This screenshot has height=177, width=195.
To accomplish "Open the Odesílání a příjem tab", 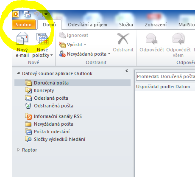I will 87,25.
